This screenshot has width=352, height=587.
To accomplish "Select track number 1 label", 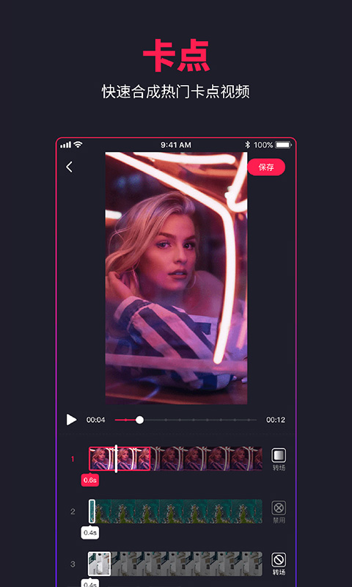I will pos(73,459).
